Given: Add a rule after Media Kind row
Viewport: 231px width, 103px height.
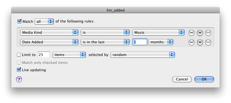Looking at the screenshot, I should tap(200, 33).
